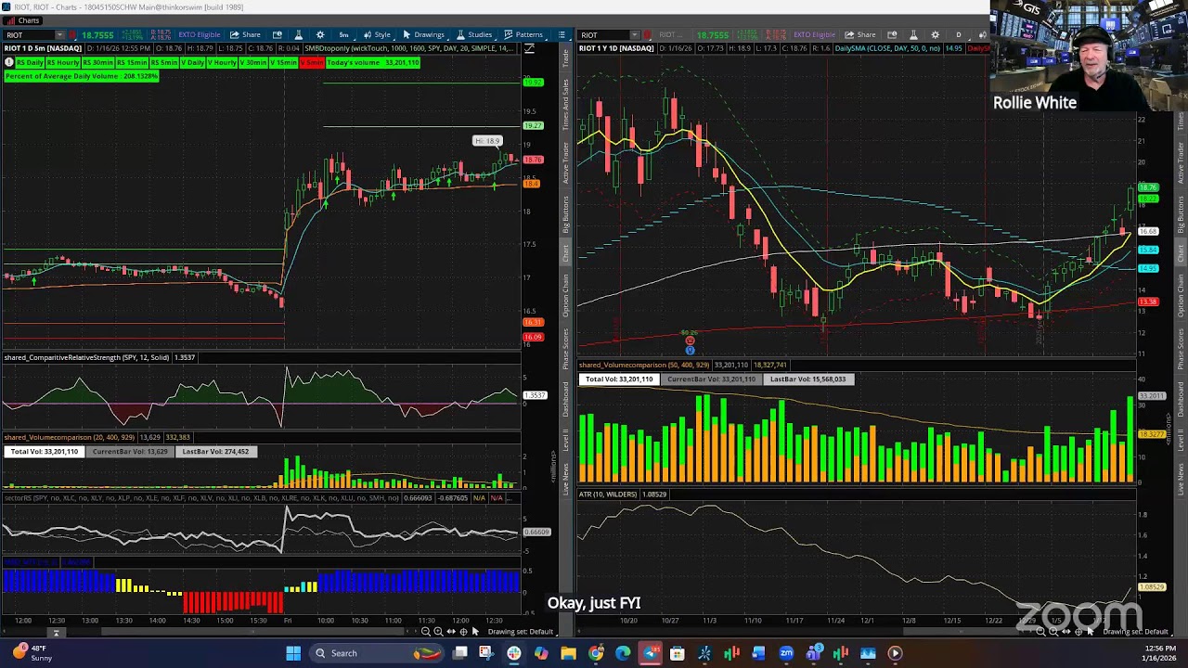The height and width of the screenshot is (668, 1188).
Task: Click the Share button on right chart
Action: tap(860, 35)
